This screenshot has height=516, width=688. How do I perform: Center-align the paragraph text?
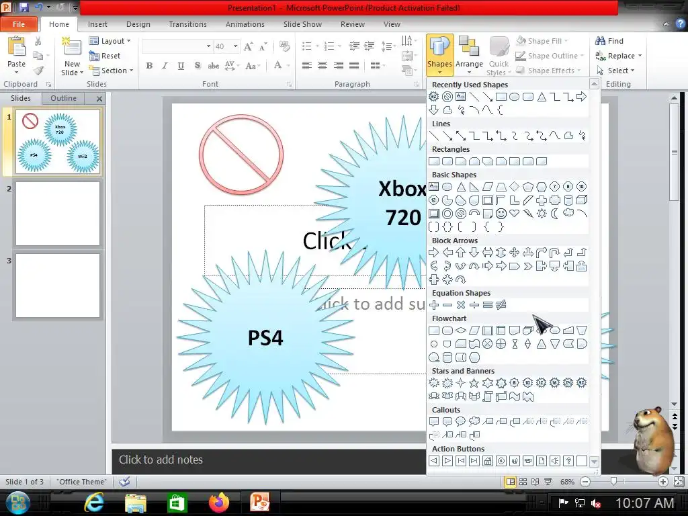322,66
